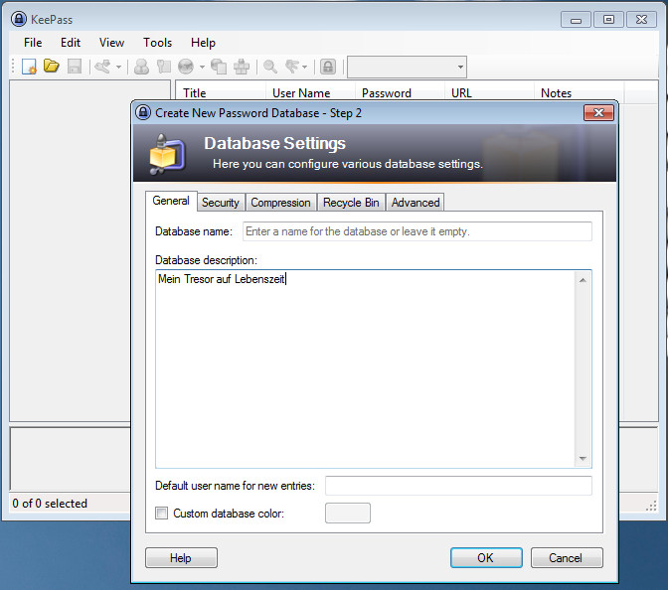
Task: Click the Database name input field
Action: [417, 231]
